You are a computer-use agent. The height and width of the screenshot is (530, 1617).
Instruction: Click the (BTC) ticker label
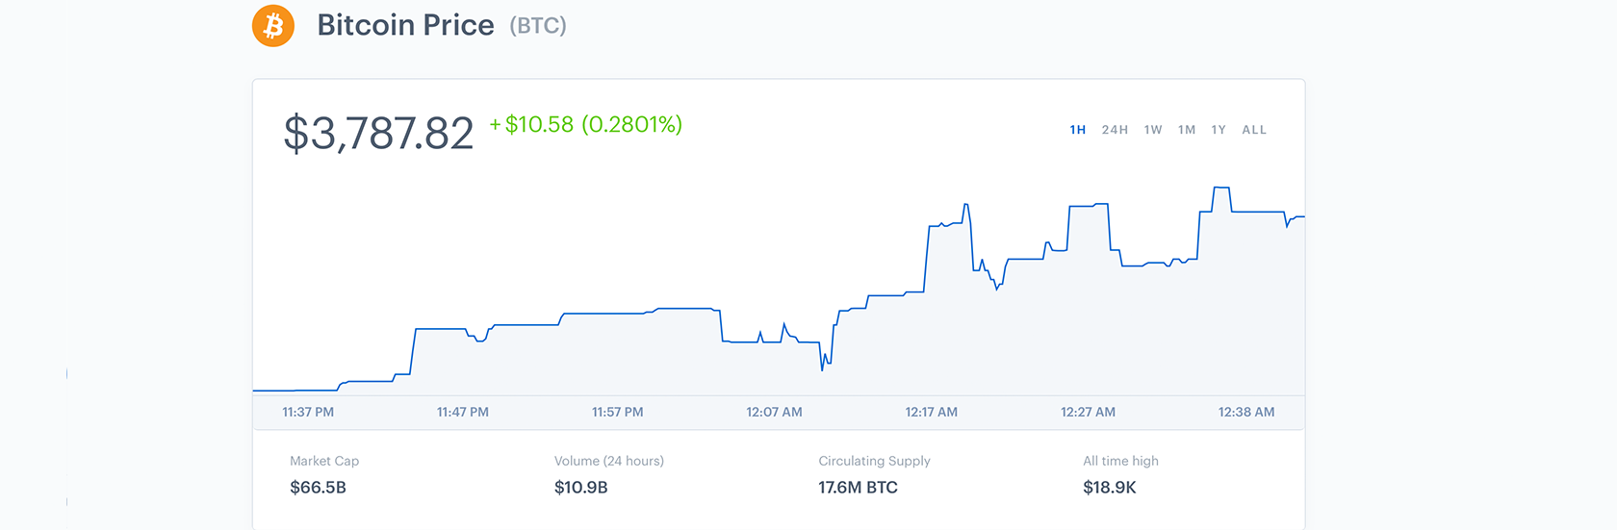[538, 26]
